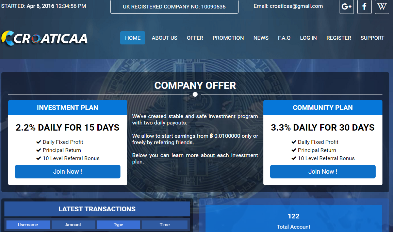This screenshot has width=393, height=232.
Task: Open the Register page
Action: pyautogui.click(x=339, y=38)
